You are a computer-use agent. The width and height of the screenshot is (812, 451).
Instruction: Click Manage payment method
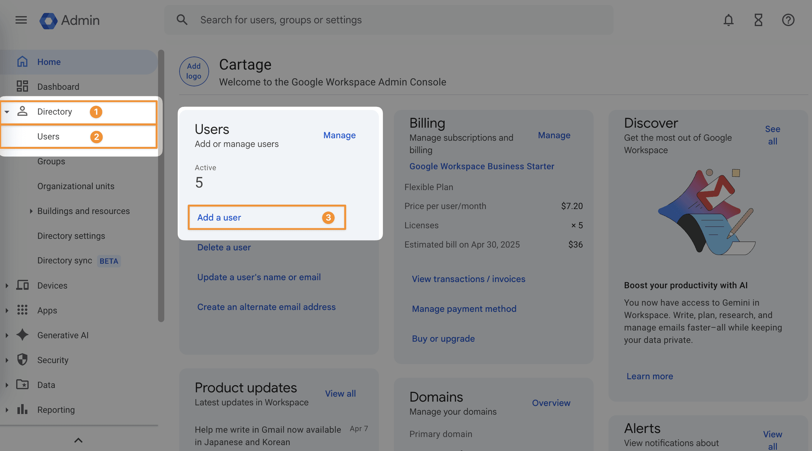tap(464, 309)
